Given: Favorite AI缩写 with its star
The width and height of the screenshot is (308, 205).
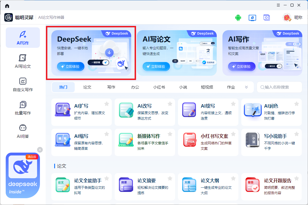Looking at the screenshot, I should tap(107, 134).
